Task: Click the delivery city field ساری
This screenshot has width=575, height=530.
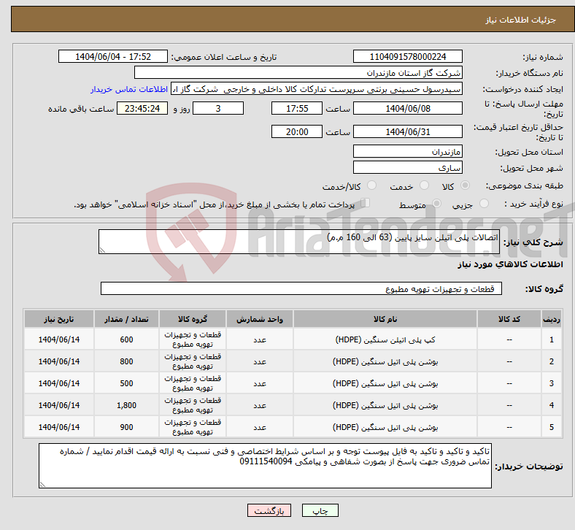Action: click(408, 168)
